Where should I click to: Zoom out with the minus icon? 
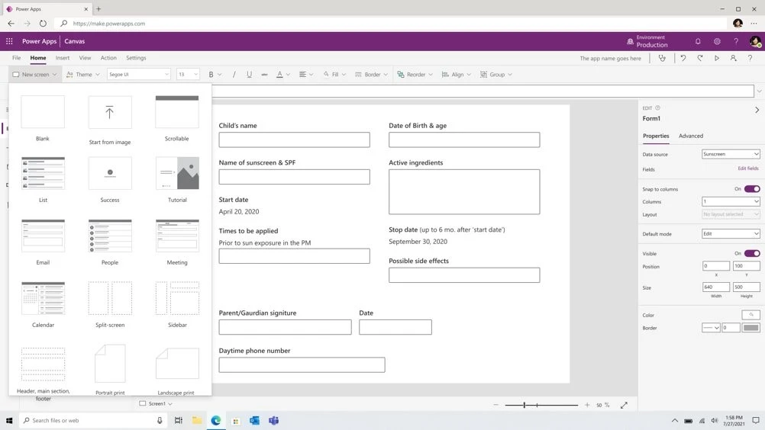[x=495, y=405]
